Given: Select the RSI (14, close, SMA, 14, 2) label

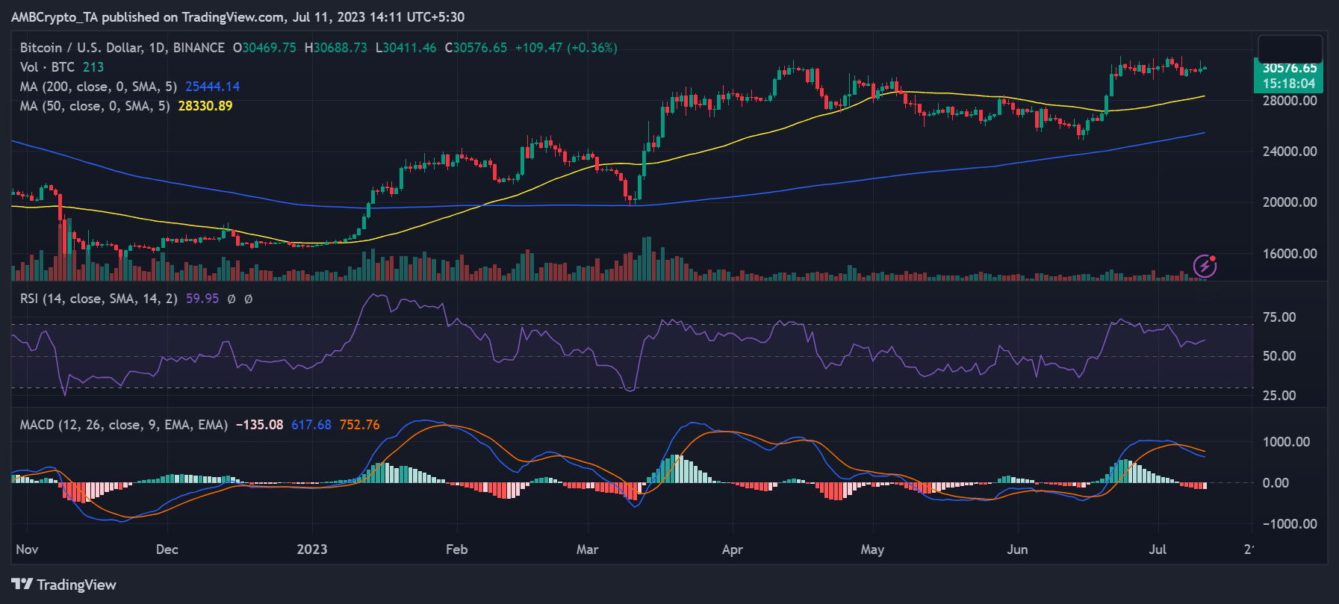Looking at the screenshot, I should click(x=99, y=299).
